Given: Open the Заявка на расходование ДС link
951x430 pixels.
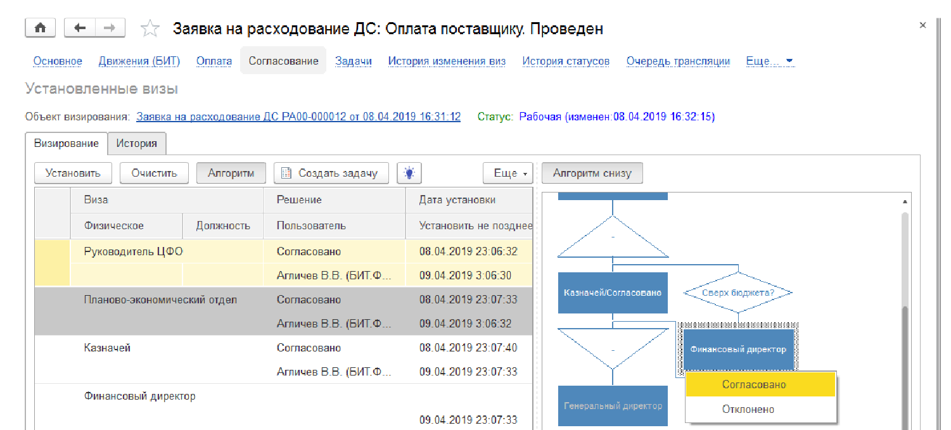Looking at the screenshot, I should 298,117.
